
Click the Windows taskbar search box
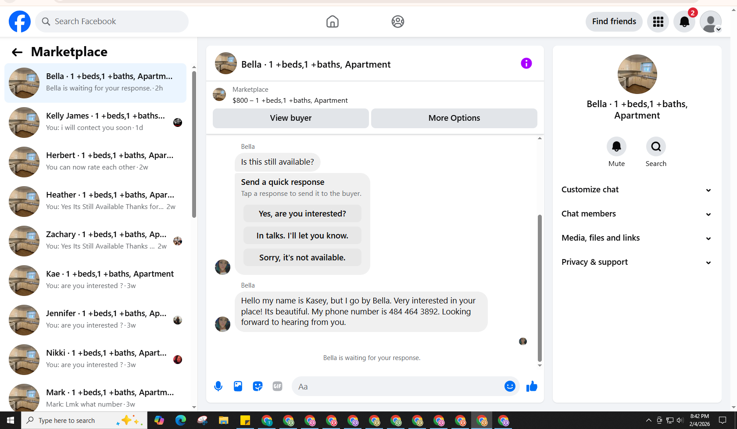pos(84,421)
